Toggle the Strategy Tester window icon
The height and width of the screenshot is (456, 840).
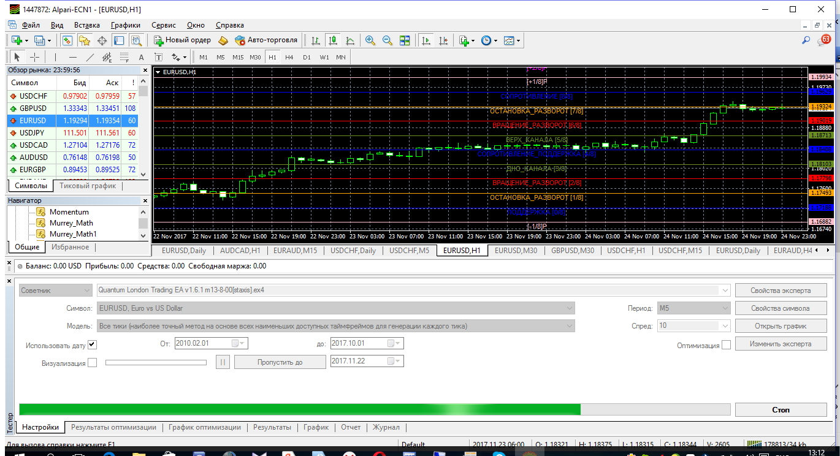pyautogui.click(x=136, y=40)
